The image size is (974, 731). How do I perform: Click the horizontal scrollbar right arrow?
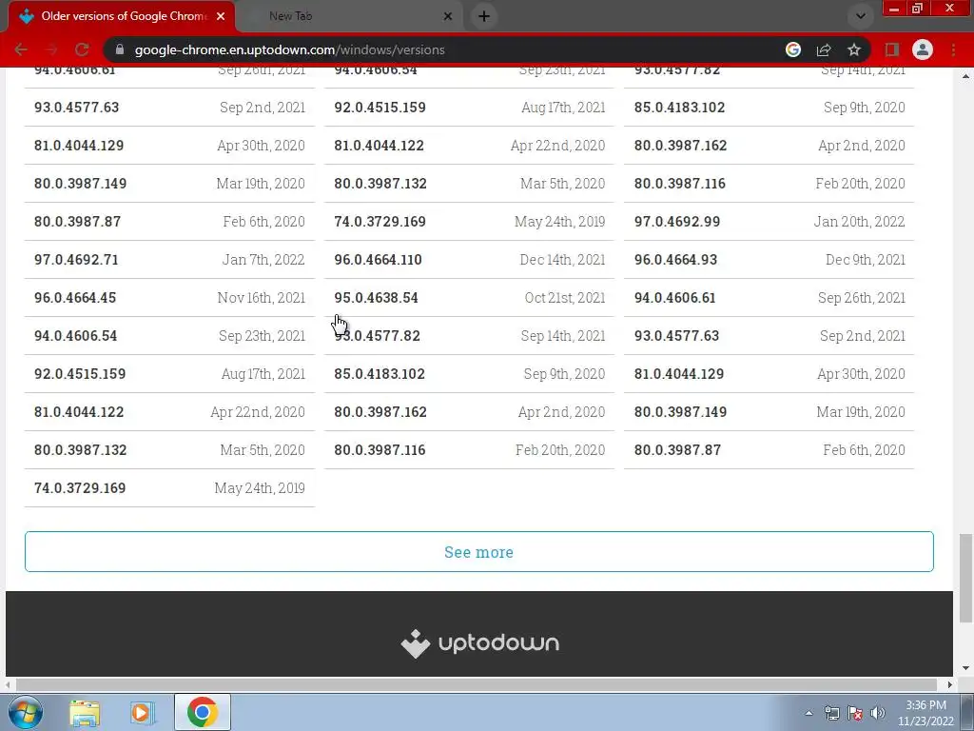pyautogui.click(x=949, y=684)
